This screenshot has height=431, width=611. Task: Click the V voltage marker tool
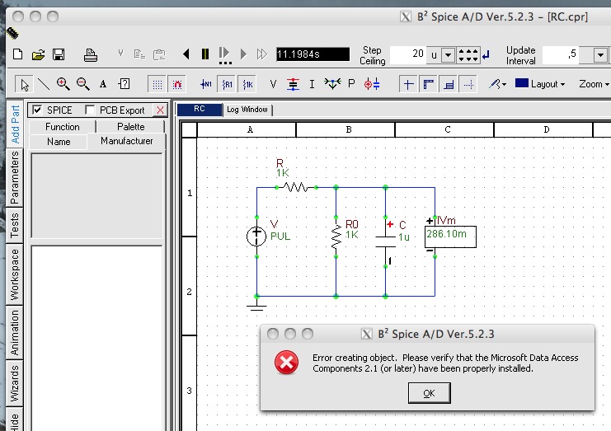coord(273,84)
